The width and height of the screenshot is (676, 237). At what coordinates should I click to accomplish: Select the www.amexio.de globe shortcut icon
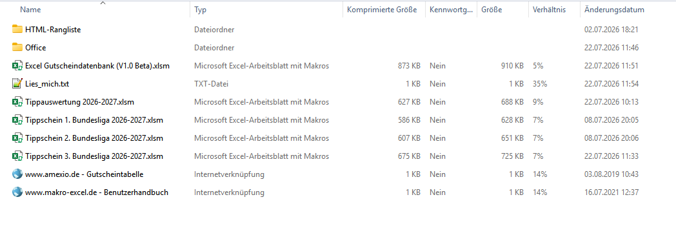click(17, 174)
